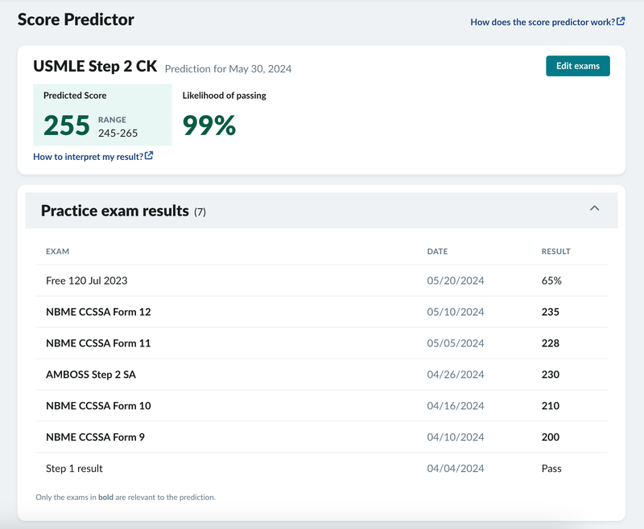Image resolution: width=644 pixels, height=529 pixels.
Task: Click the EXAM column header
Action: pyautogui.click(x=57, y=251)
